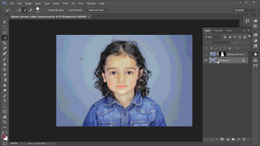Select the Path Selection tool

[x=4, y=106]
